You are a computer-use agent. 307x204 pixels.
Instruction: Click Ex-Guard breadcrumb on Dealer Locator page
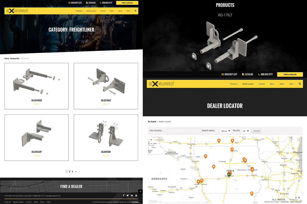(x=152, y=122)
